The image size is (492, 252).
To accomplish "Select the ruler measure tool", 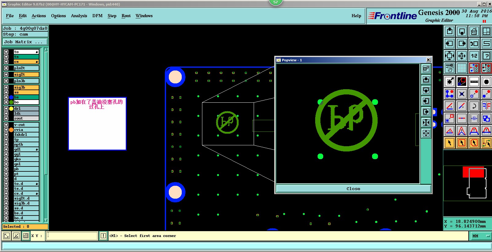I will coord(474,82).
